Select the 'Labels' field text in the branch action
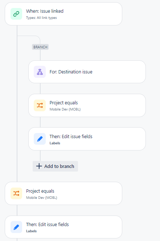 coord(55,143)
